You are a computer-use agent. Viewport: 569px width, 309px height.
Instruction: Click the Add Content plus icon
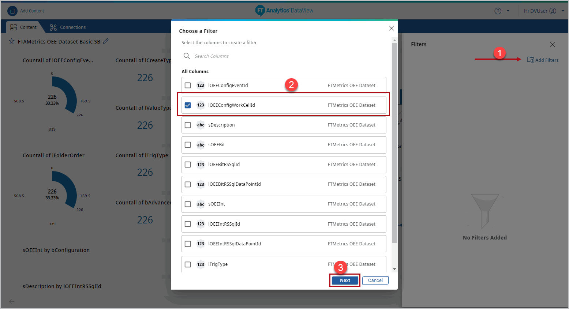point(12,11)
